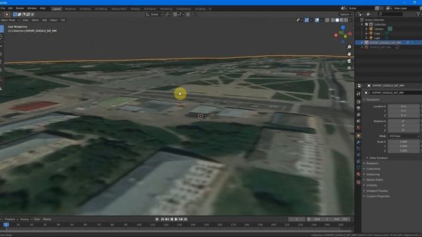Toggle proportional editing icon
422x237 pixels.
(188, 14)
